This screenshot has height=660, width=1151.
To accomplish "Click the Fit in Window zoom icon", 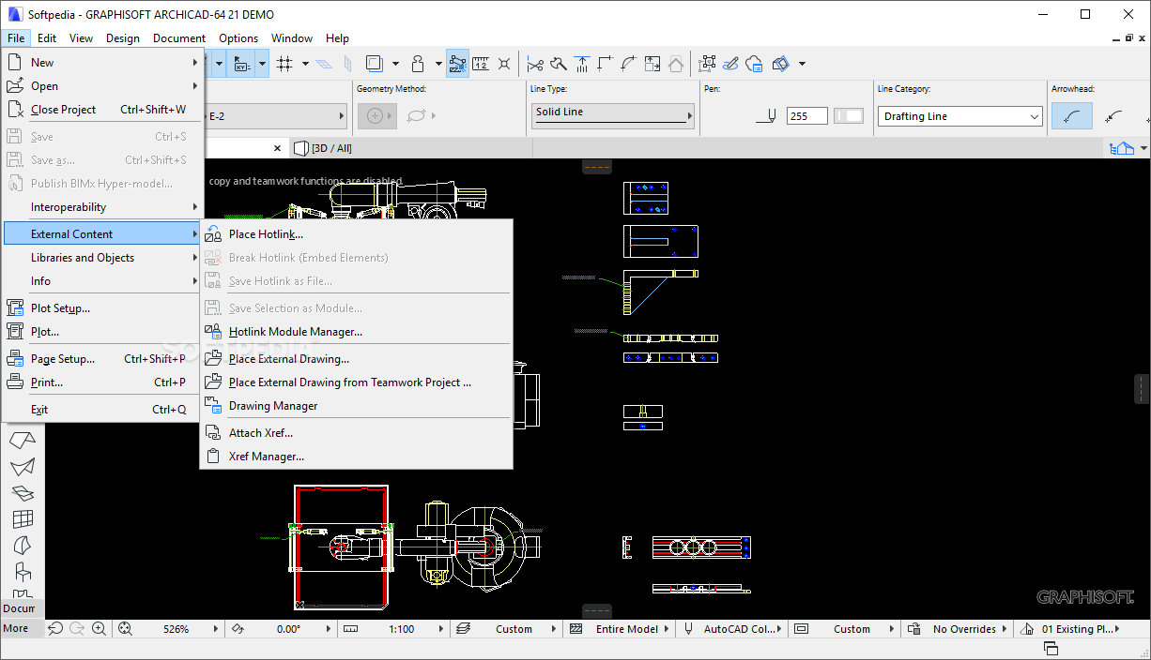I will [125, 629].
